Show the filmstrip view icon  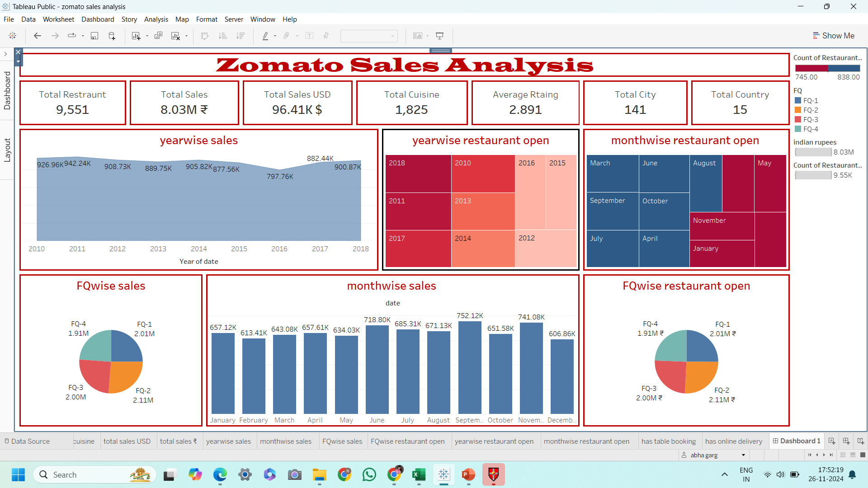click(x=853, y=455)
